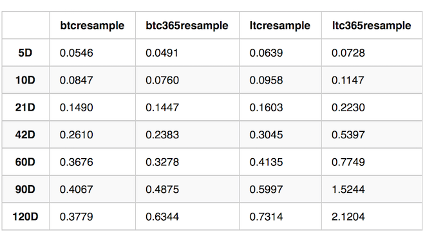
Task: Select the 5D row label
Action: [25, 53]
